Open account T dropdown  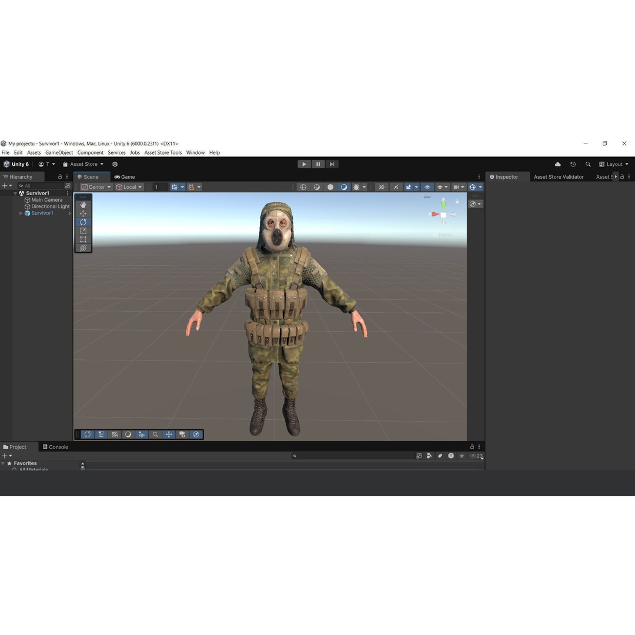pyautogui.click(x=46, y=164)
